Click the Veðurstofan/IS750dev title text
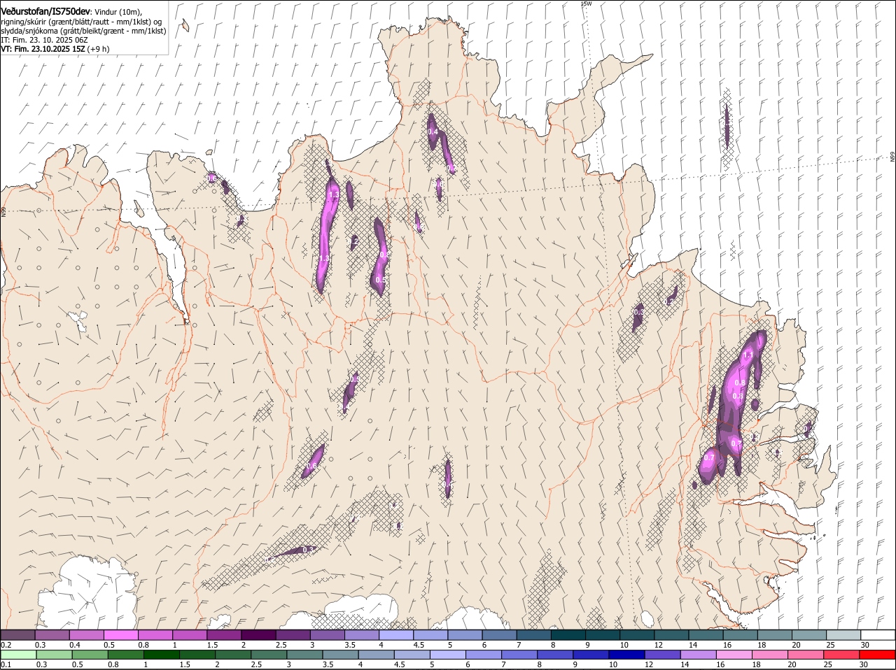Screen dimensions: 896x670 (45, 12)
